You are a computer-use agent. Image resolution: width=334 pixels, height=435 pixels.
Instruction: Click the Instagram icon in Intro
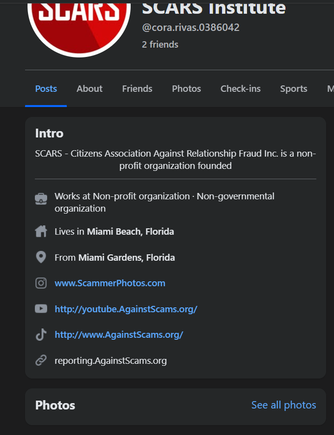[x=41, y=283]
